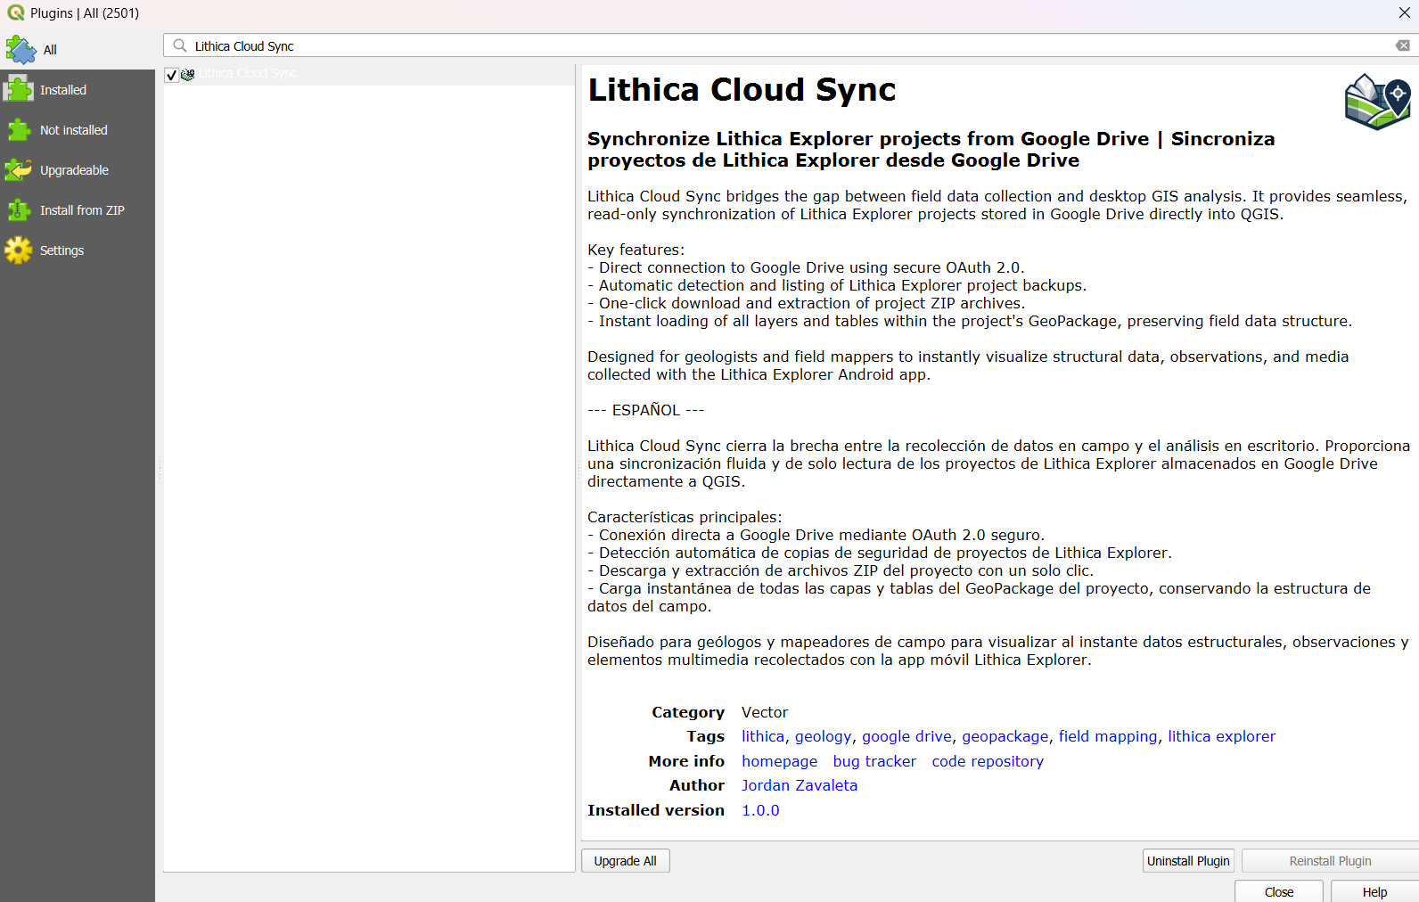Select Lithica Cloud Sync in plugin list
The width and height of the screenshot is (1419, 902).
tap(369, 74)
